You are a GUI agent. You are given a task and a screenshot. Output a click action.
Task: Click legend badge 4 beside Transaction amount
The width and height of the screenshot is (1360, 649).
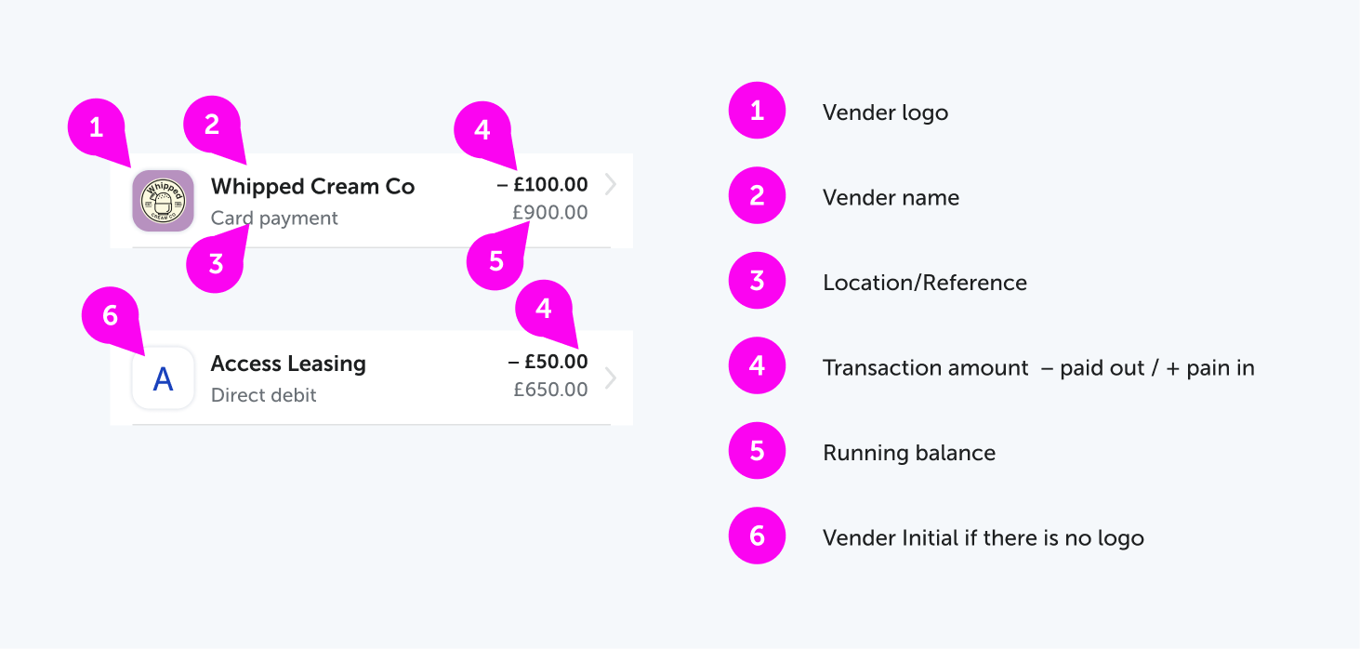pos(757,366)
